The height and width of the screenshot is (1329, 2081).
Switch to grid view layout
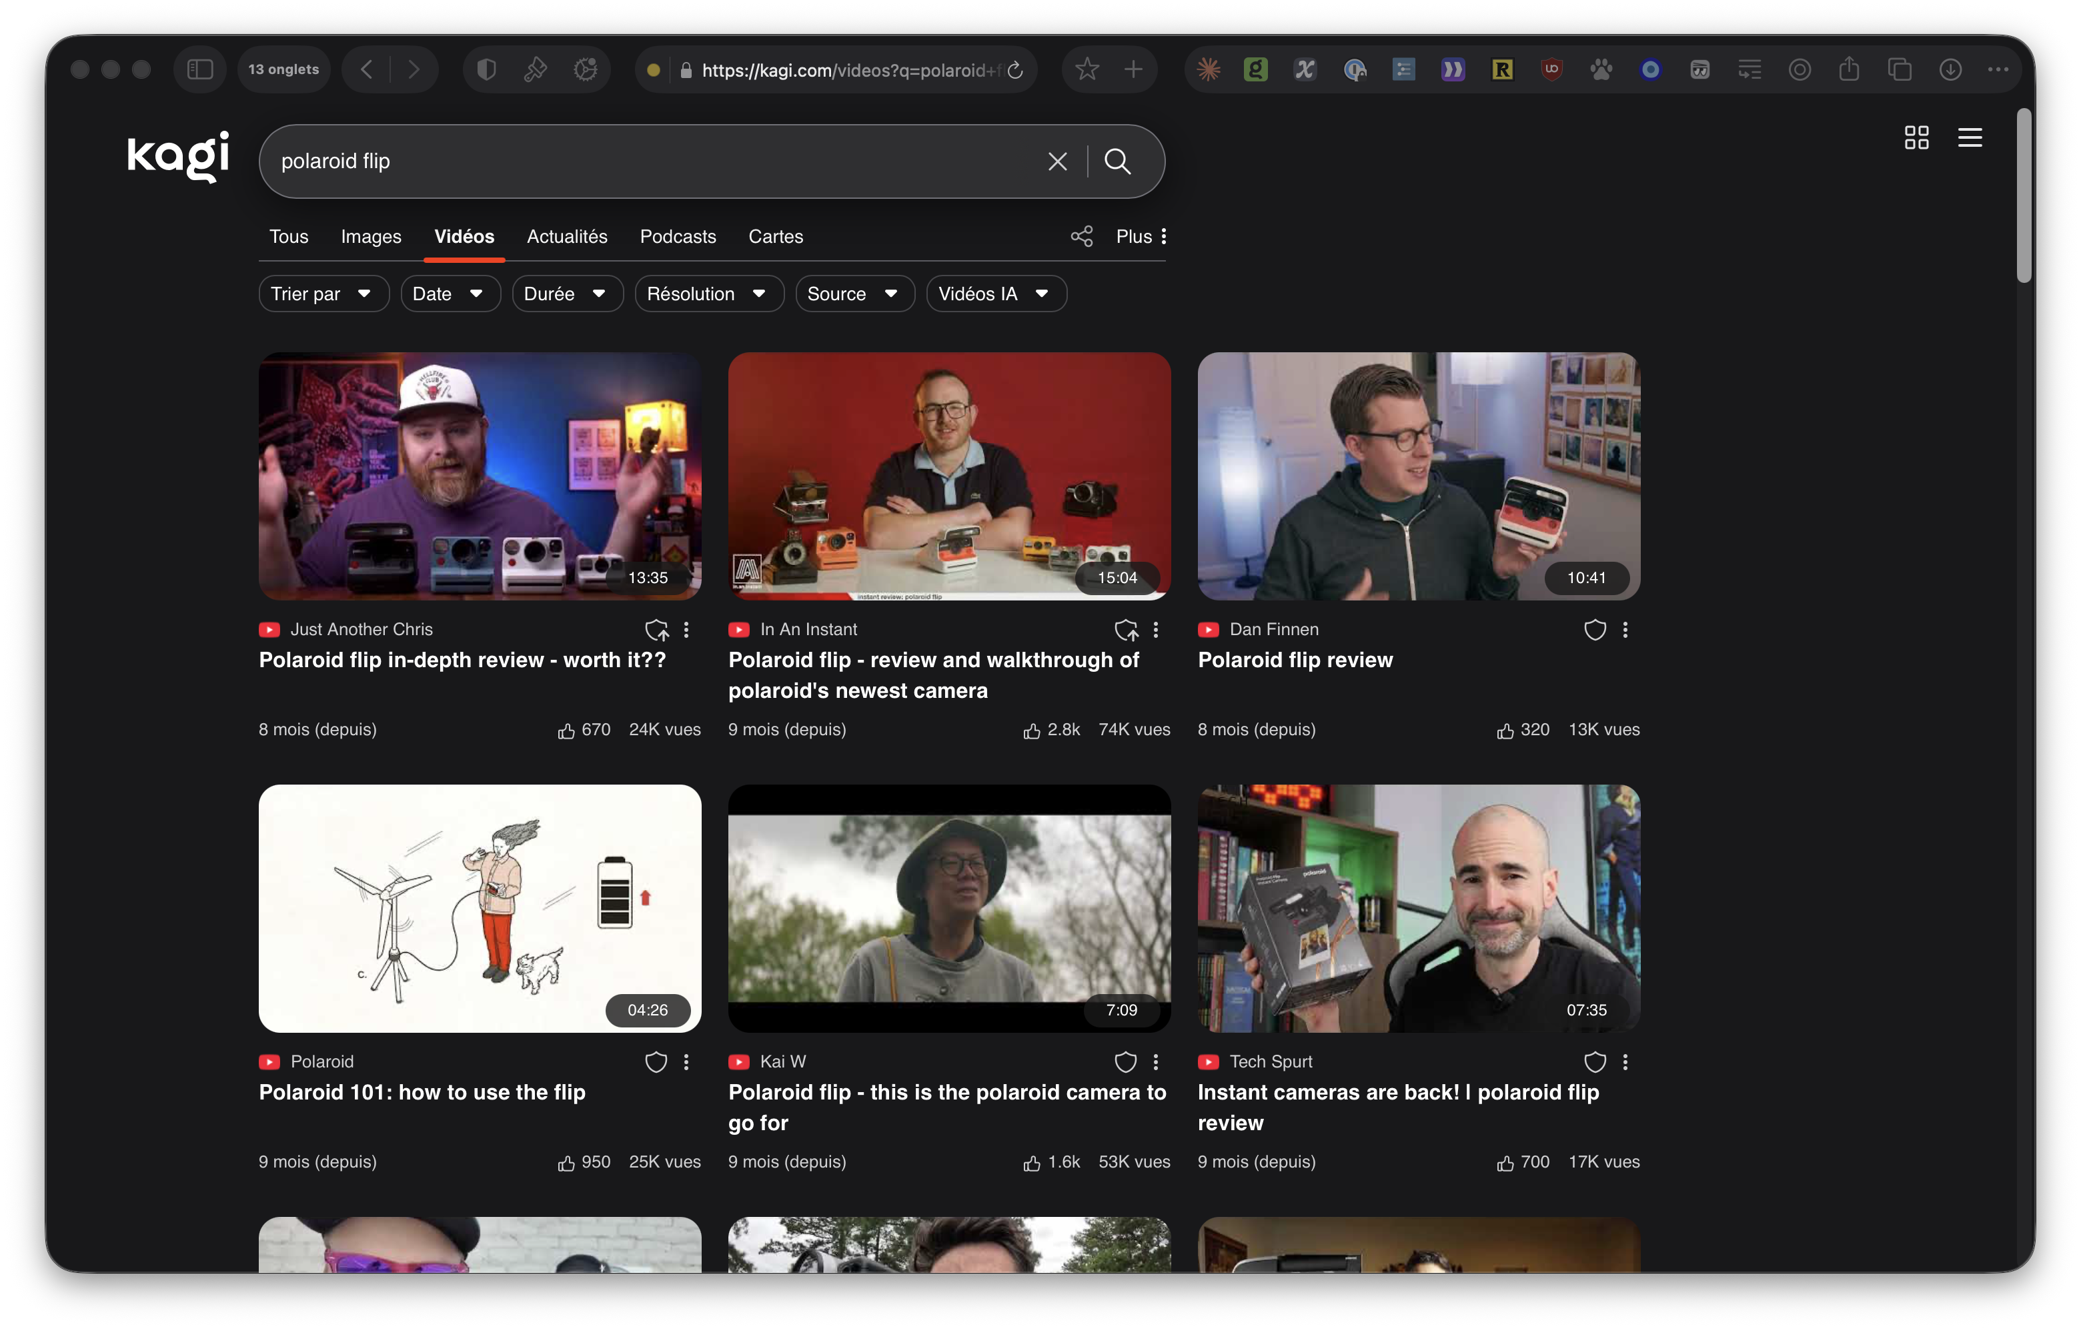point(1916,137)
